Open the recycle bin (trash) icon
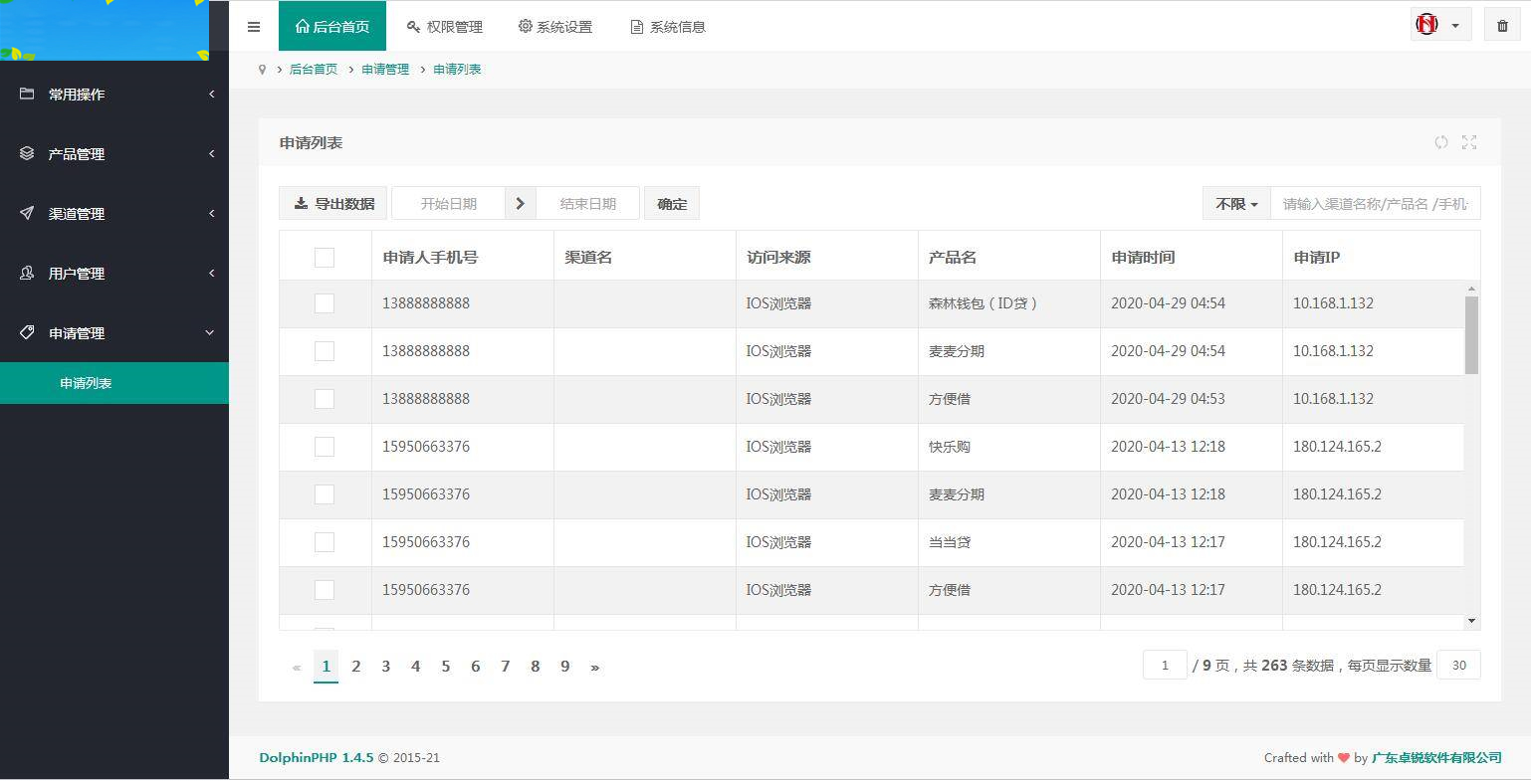Viewport: 1531px width, 783px height. click(1502, 24)
